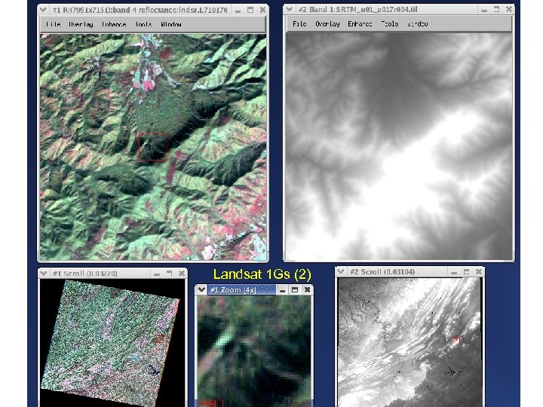Minimize the #1 Zoom [4x] window
Image resolution: width=543 pixels, height=407 pixels.
(x=282, y=290)
